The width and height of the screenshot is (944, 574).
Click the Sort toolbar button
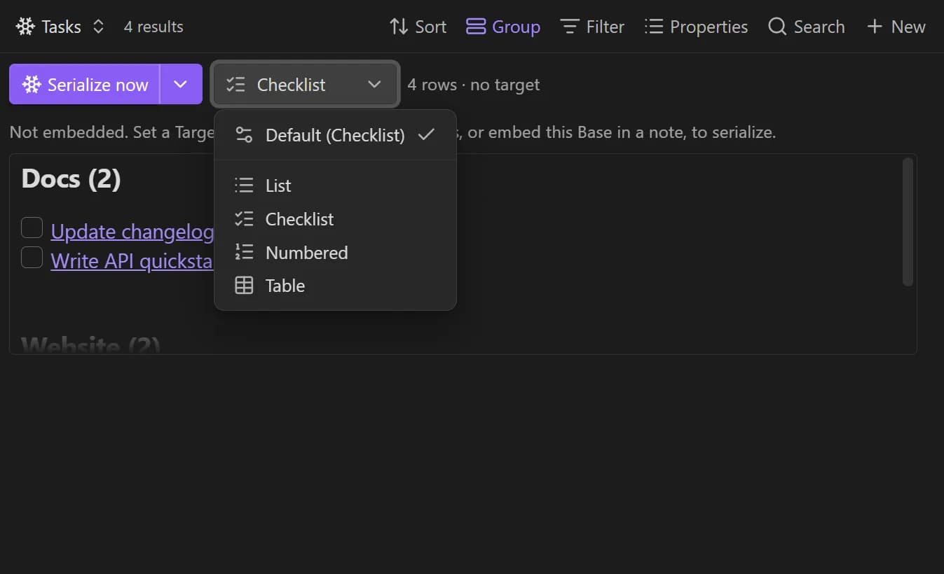[418, 27]
